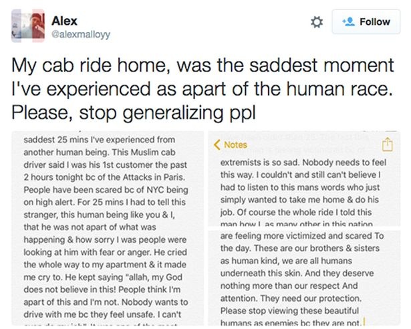The width and height of the screenshot is (411, 329).
Task: Click the person-plus icon in Follow button
Action: point(348,22)
